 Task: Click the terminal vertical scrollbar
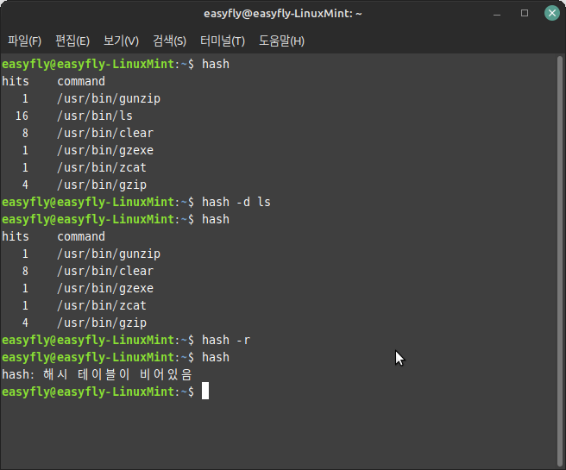(560, 260)
